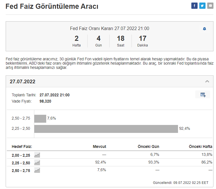
Task: Open chart icon for 2,00 - 2,25
Action: tap(37, 155)
